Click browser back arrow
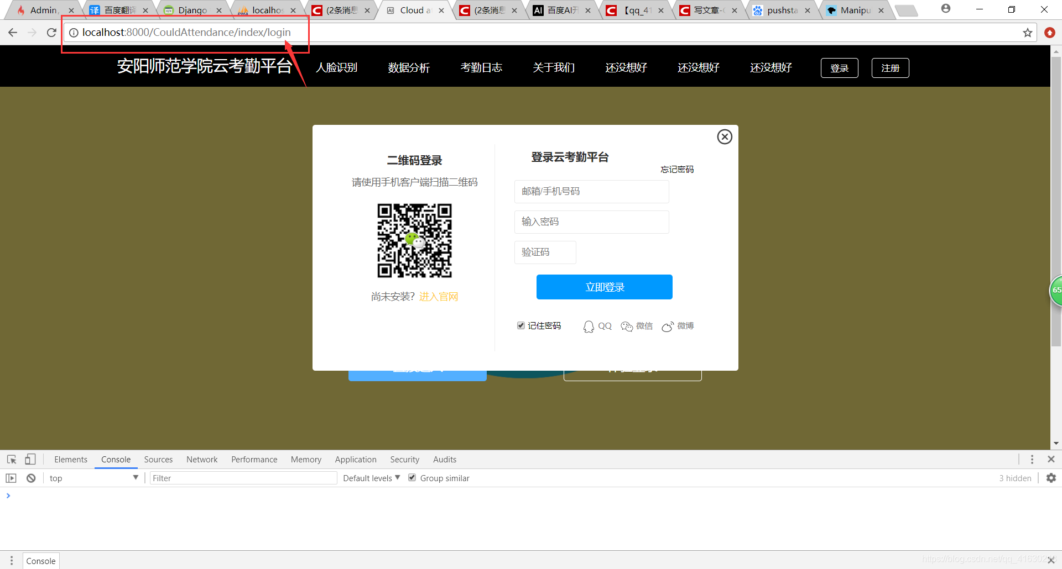This screenshot has width=1062, height=569. (x=13, y=33)
